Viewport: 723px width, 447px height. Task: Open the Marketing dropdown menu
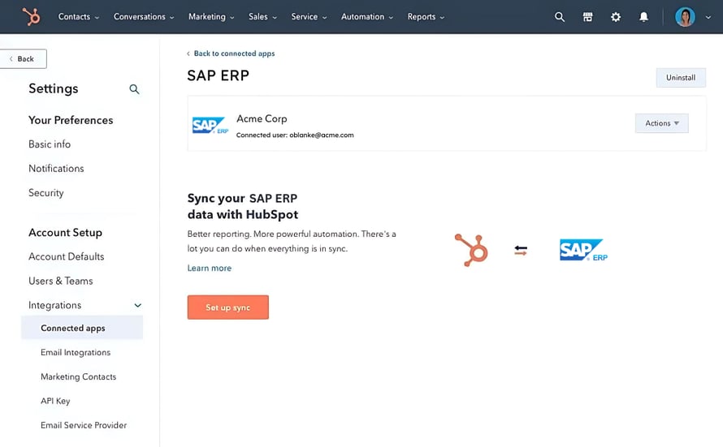(x=211, y=16)
